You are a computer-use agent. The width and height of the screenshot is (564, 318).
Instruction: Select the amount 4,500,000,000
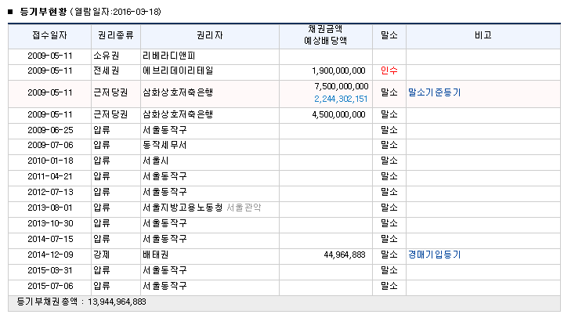point(338,115)
